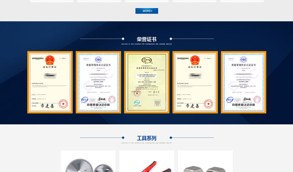293x172 pixels.
Task: Open the rightmost CQC 质量管理体系认证证书 image
Action: 244,82
